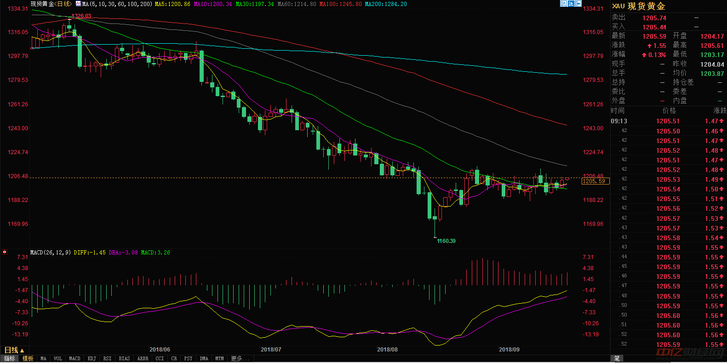The height and width of the screenshot is (363, 727).
Task: Expand the 更多... indicator list
Action: point(240,358)
